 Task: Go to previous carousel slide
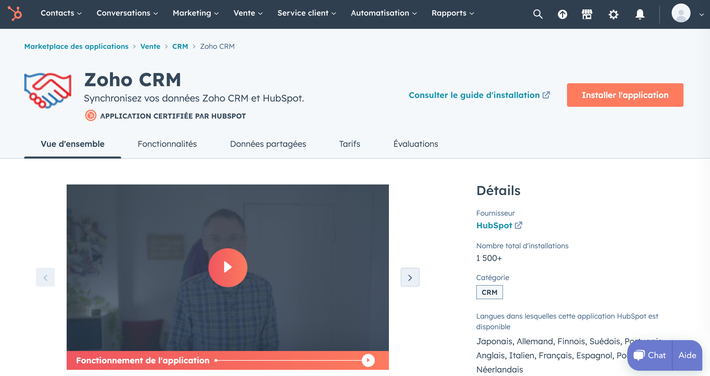pos(45,277)
